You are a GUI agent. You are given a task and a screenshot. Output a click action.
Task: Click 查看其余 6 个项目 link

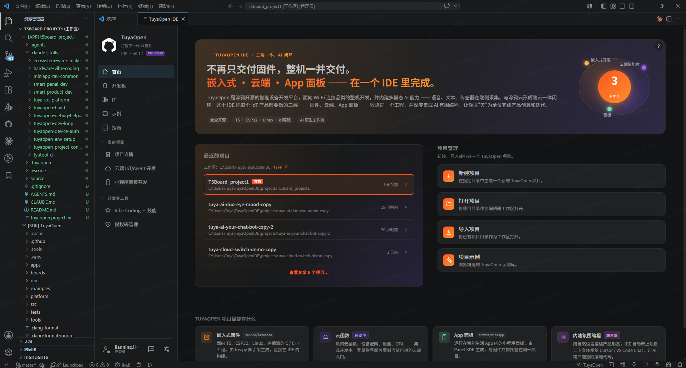[x=309, y=272]
